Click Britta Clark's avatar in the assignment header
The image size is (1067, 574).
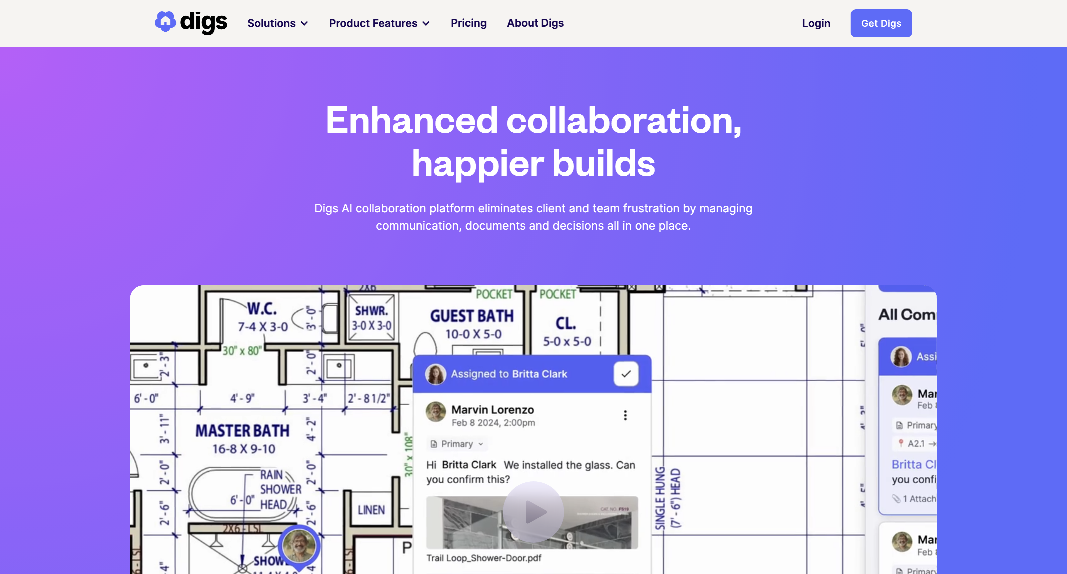[436, 374]
